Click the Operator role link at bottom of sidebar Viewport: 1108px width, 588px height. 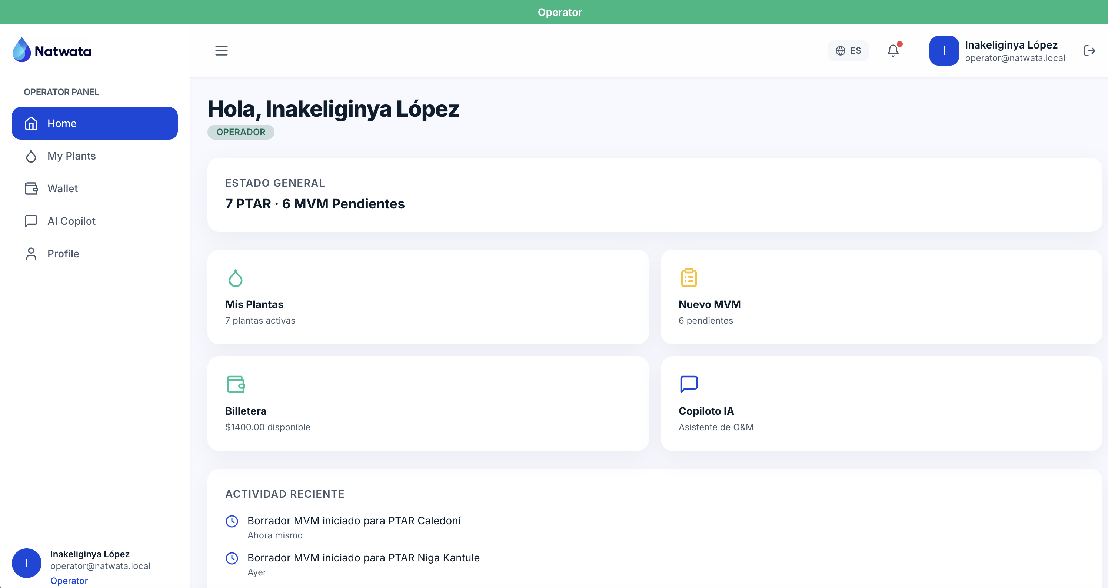pyautogui.click(x=69, y=581)
